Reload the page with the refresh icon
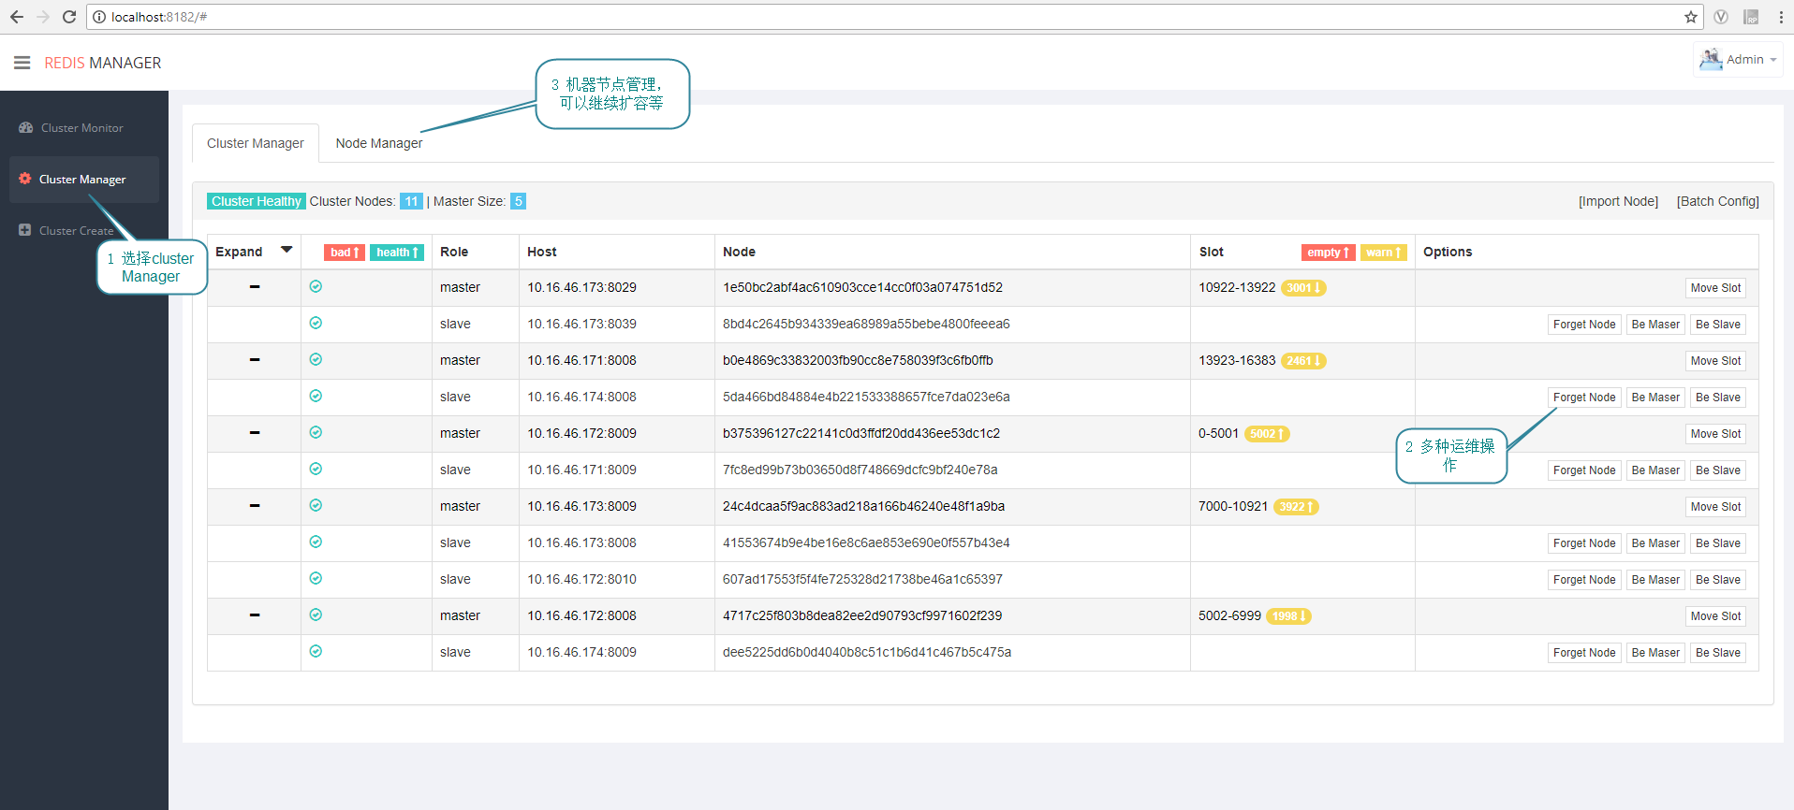 click(69, 17)
